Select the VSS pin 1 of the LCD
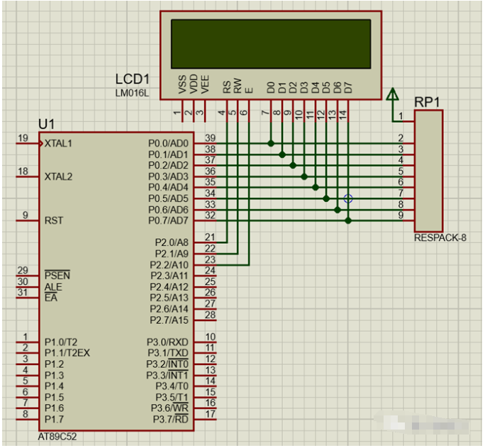Screen dimensions: 485x448 pyautogui.click(x=182, y=111)
